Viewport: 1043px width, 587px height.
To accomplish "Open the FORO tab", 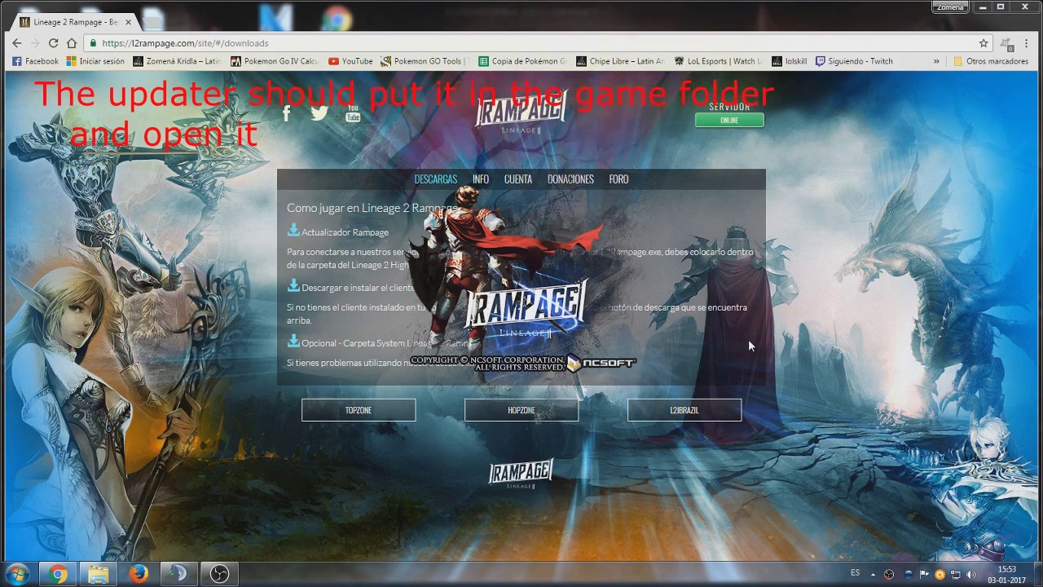I will click(x=618, y=179).
